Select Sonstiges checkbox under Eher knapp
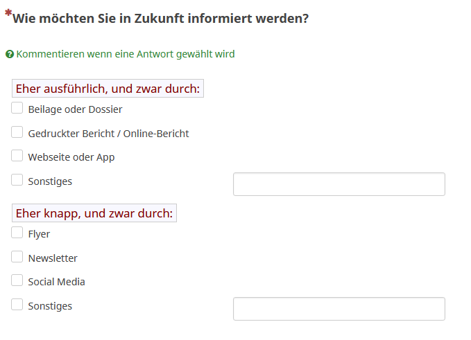Viewport: 471px width, 340px height. [17, 305]
